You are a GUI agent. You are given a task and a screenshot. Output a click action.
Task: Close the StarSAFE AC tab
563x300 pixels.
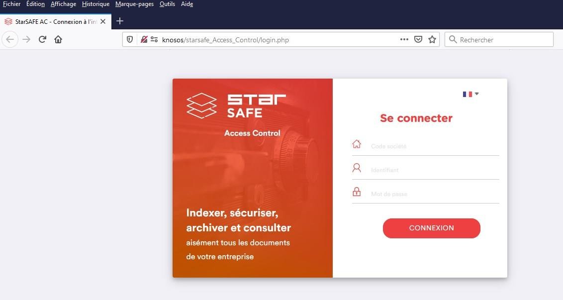pos(103,21)
